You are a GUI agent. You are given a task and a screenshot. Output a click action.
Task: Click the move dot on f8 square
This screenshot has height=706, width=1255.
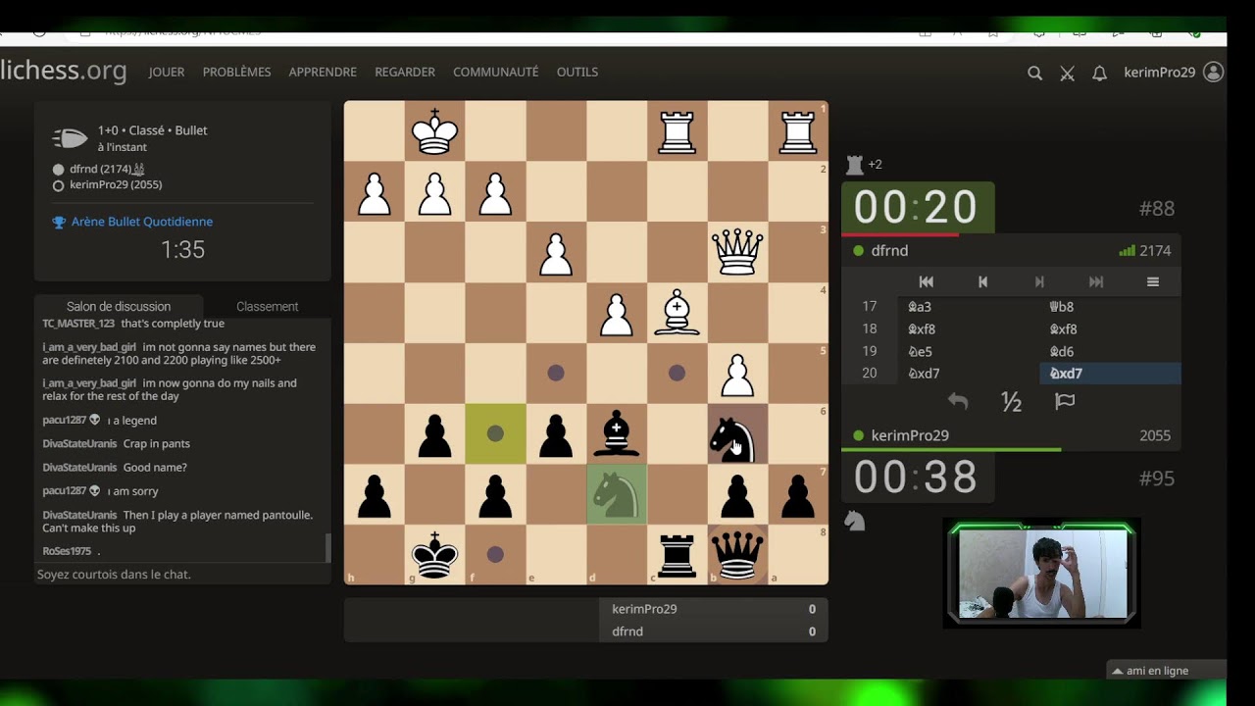click(495, 554)
